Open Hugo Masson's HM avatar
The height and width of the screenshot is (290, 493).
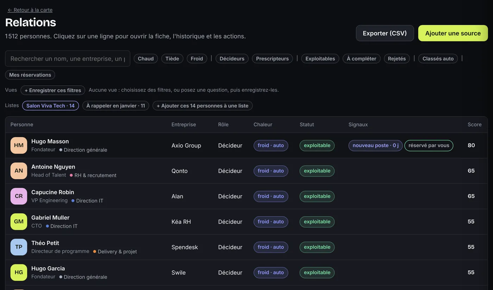point(19,145)
